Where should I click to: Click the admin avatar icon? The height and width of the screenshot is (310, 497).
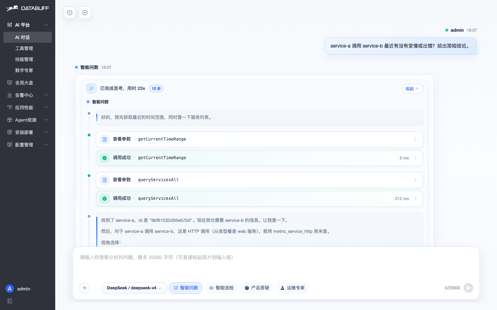pyautogui.click(x=10, y=289)
